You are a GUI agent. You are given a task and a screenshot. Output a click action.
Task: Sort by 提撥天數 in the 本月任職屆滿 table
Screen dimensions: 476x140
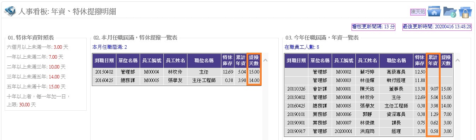[254, 60]
